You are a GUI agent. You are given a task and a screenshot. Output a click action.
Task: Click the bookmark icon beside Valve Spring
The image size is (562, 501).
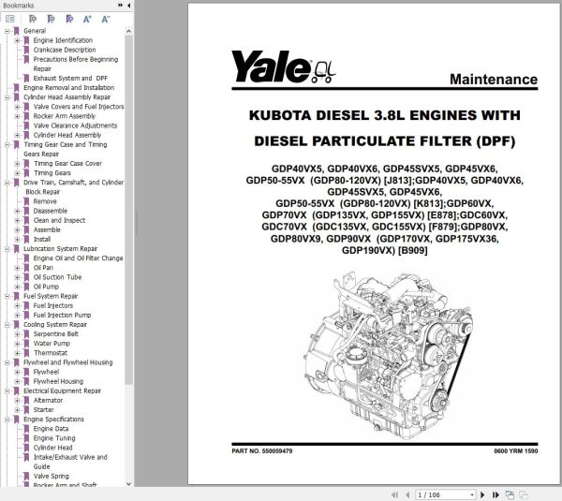(x=26, y=476)
